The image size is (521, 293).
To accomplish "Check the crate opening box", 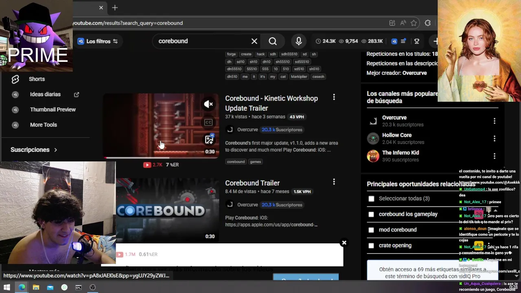I will [x=371, y=246].
